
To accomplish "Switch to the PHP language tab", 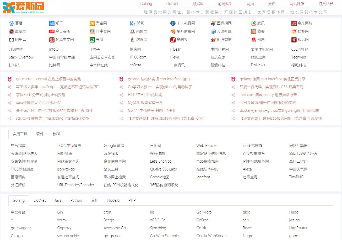I will pyautogui.click(x=132, y=200).
